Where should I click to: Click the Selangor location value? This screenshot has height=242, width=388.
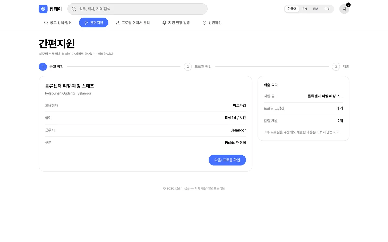[x=238, y=130]
